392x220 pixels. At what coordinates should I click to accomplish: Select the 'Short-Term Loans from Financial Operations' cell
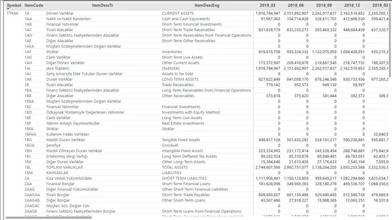click(x=202, y=211)
